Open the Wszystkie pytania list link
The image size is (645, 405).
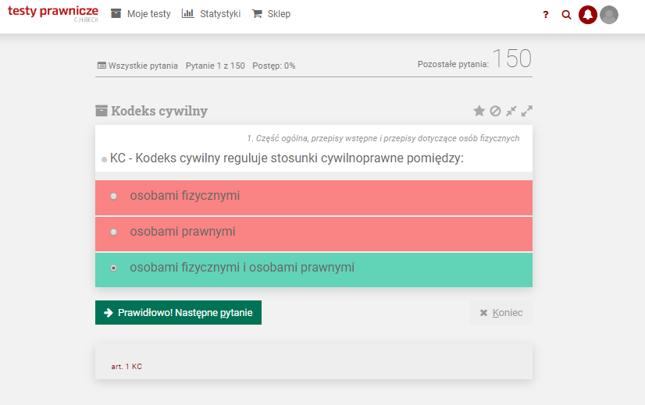[137, 66]
